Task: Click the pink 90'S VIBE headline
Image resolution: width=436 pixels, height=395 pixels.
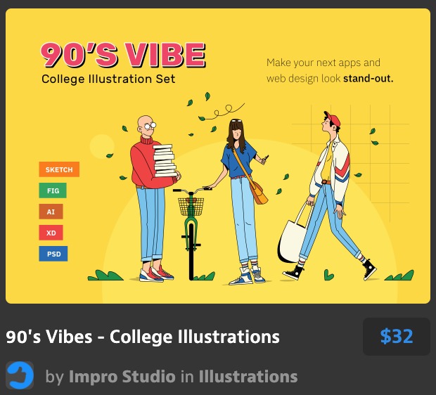Action: tap(123, 55)
